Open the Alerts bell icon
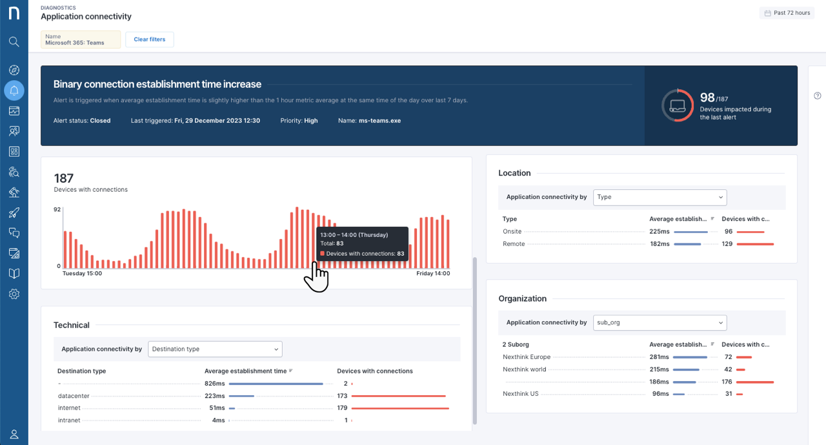The image size is (826, 445). pos(14,90)
